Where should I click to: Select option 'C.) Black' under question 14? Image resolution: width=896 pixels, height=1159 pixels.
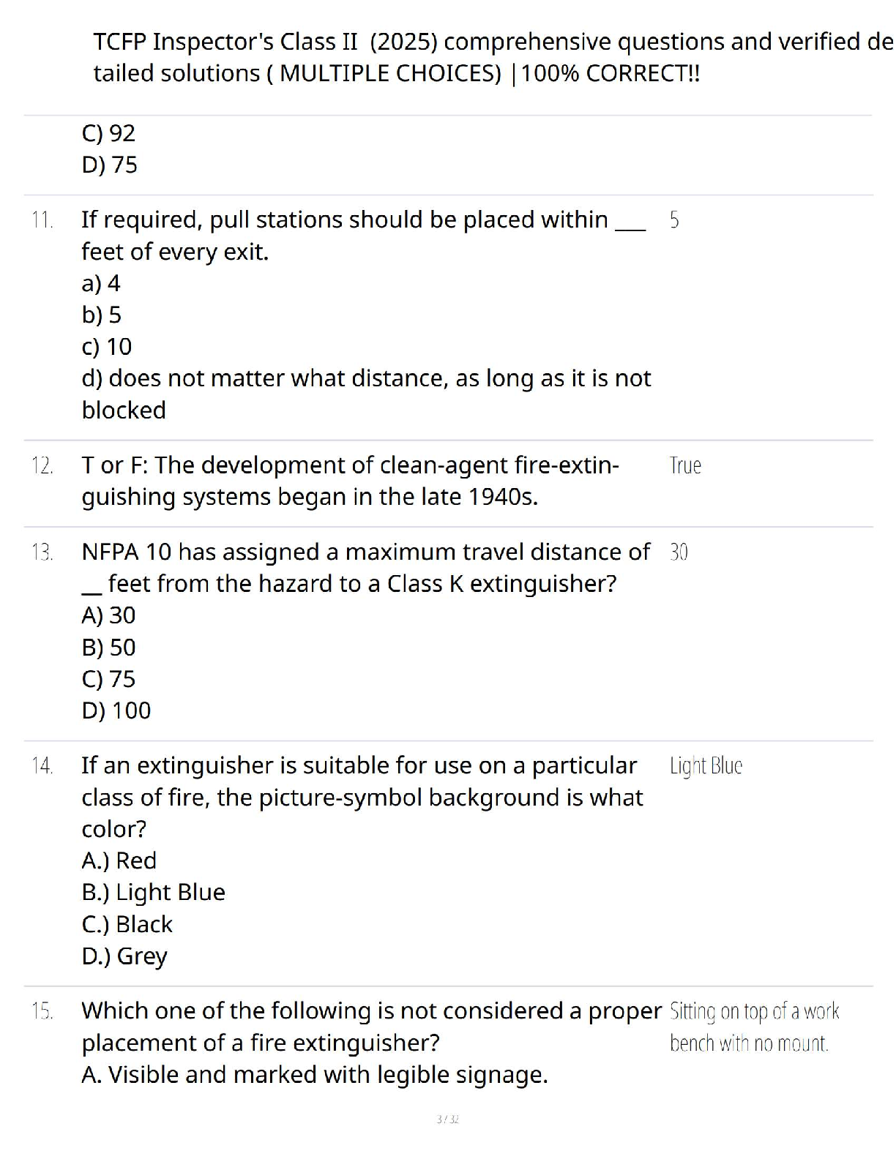127,925
